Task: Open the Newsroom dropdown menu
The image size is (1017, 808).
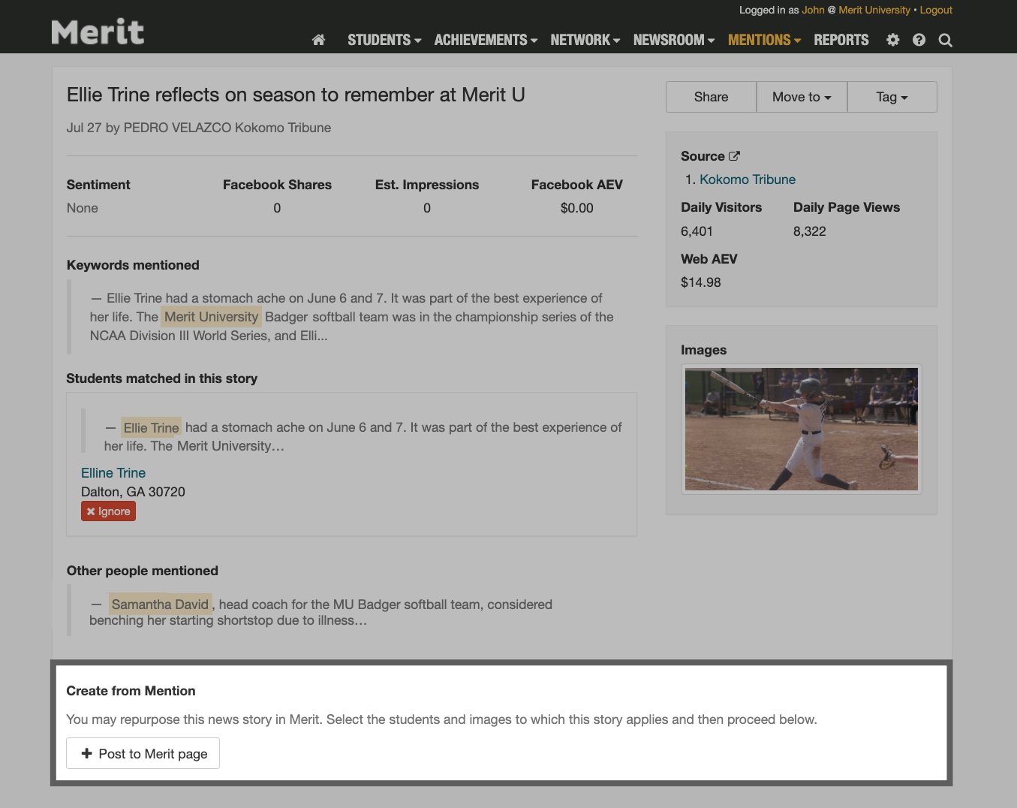Action: pyautogui.click(x=673, y=40)
